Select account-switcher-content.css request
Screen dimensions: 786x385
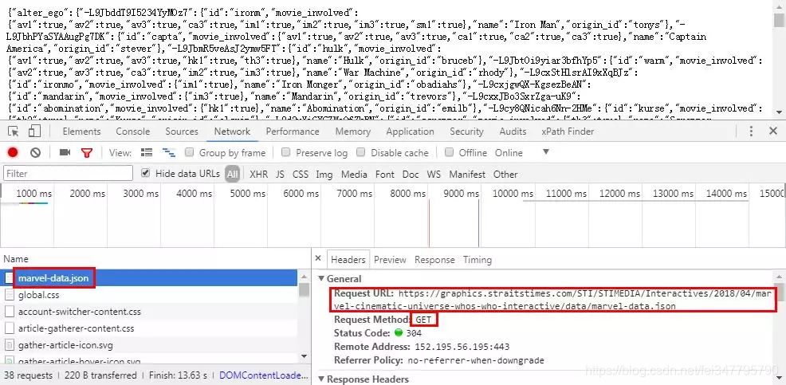pos(149,312)
